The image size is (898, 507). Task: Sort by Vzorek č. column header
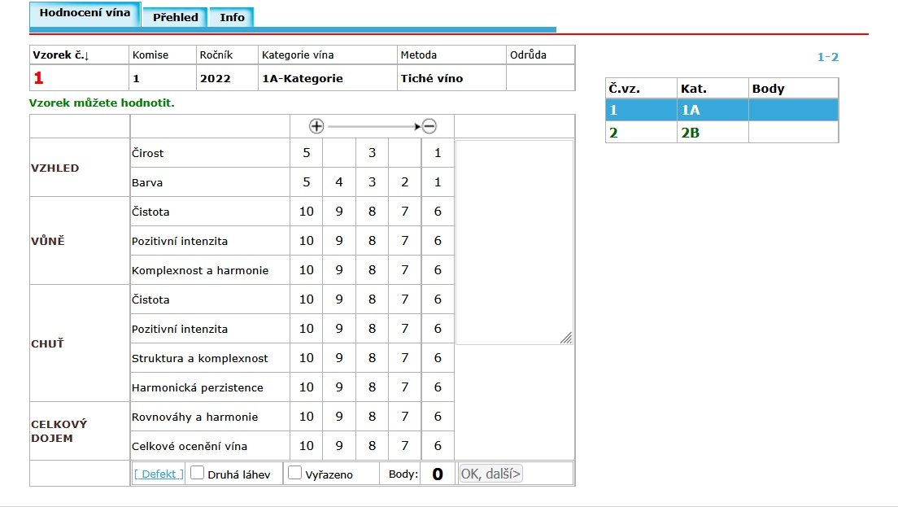61,55
